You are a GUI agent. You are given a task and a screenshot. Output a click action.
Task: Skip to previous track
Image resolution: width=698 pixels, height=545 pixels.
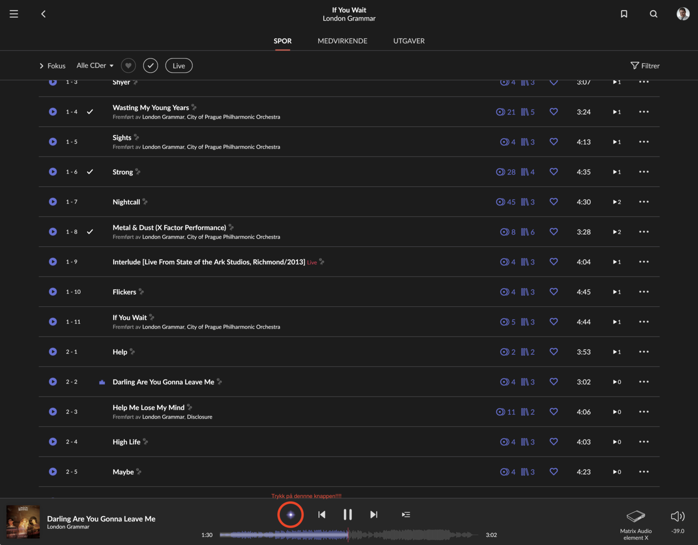click(x=322, y=515)
